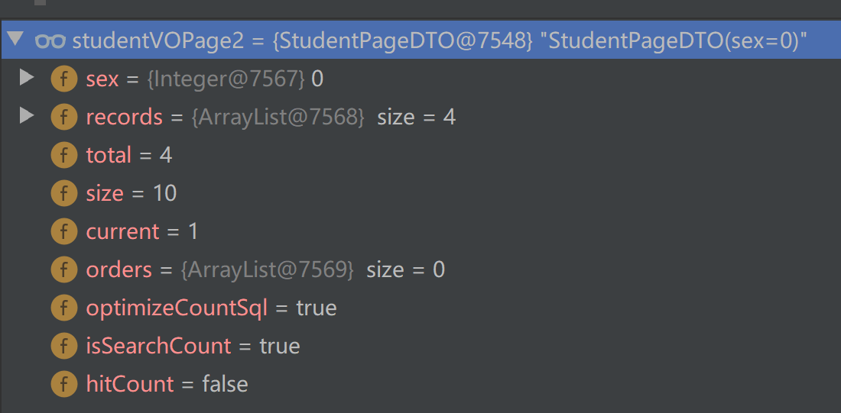Image resolution: width=841 pixels, height=413 pixels.
Task: Expand the sex field arrow
Action: point(26,78)
